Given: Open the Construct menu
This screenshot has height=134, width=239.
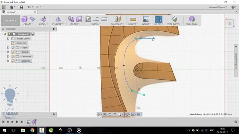Looking at the screenshot, I should tap(118, 24).
